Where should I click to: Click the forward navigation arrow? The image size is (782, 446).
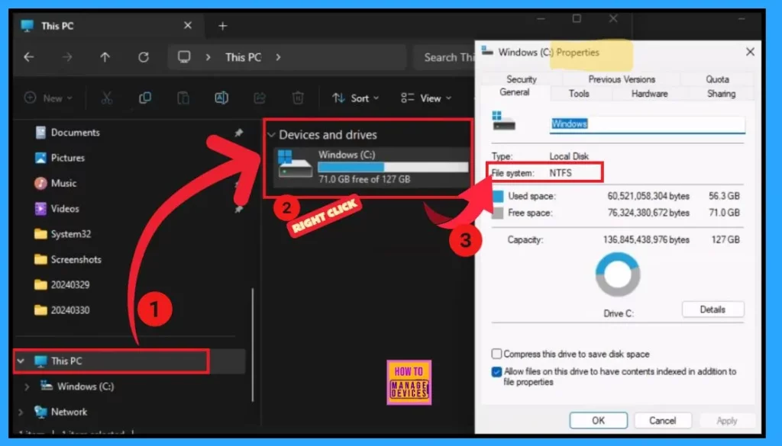[x=67, y=57]
